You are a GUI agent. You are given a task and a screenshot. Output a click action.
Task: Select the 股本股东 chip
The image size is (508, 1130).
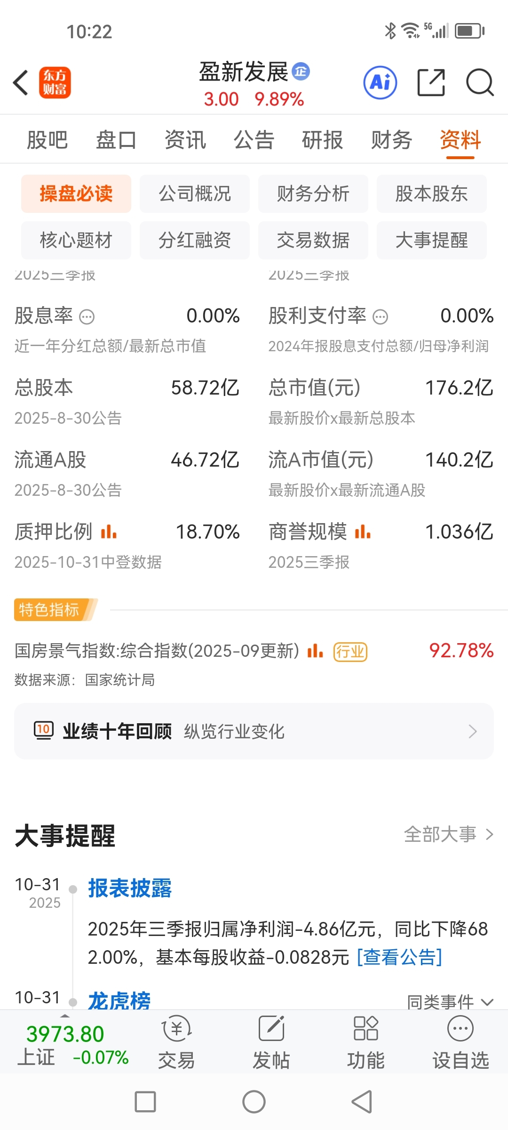point(432,194)
